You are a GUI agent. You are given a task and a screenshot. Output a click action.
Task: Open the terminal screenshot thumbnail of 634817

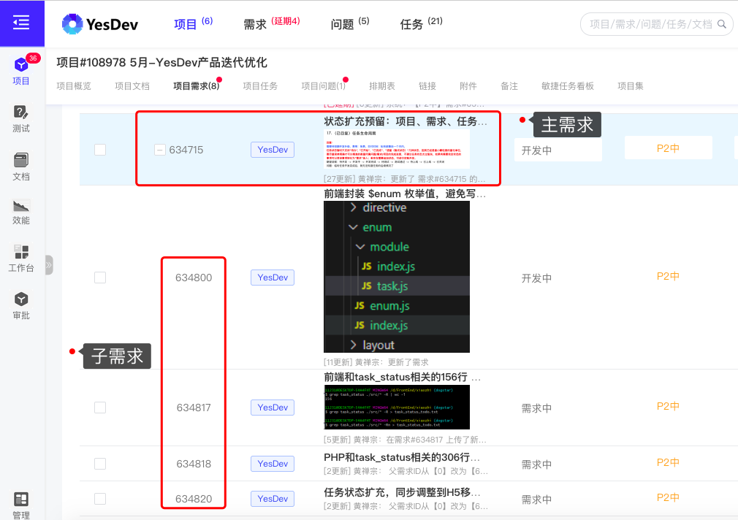point(397,407)
